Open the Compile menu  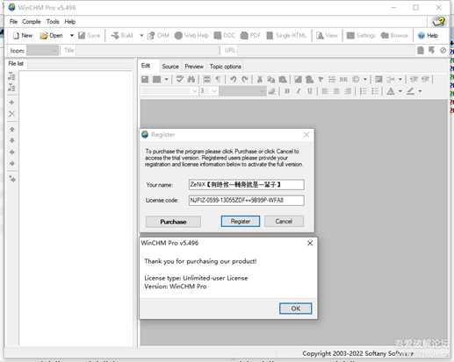click(x=32, y=22)
